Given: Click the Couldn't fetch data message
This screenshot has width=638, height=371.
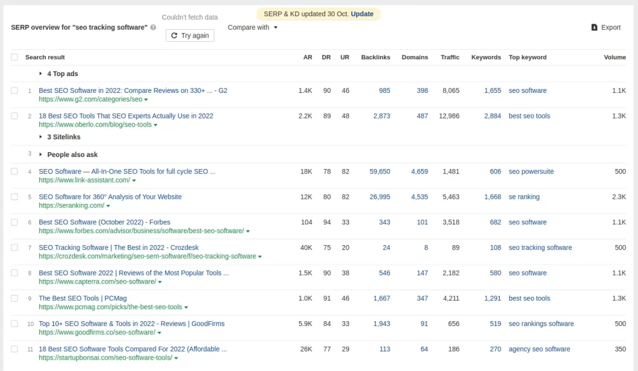Looking at the screenshot, I should (x=189, y=17).
